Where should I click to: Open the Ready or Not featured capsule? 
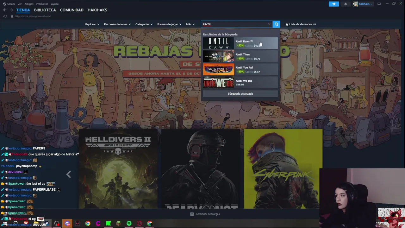click(x=201, y=169)
